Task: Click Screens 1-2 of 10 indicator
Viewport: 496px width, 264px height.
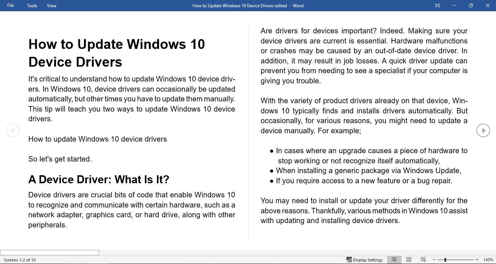Action: [20, 260]
